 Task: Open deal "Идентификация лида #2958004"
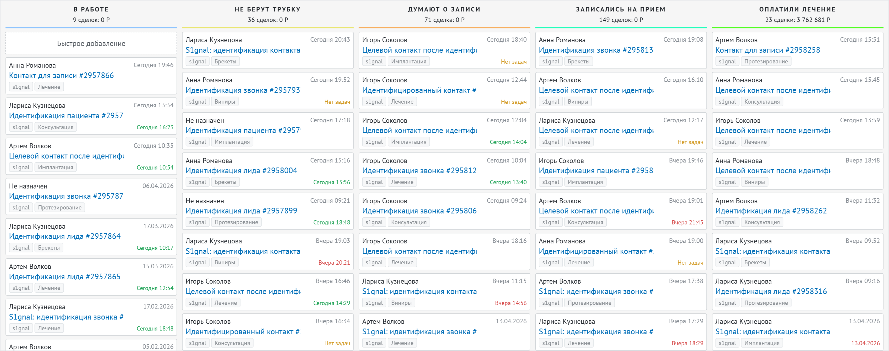241,170
